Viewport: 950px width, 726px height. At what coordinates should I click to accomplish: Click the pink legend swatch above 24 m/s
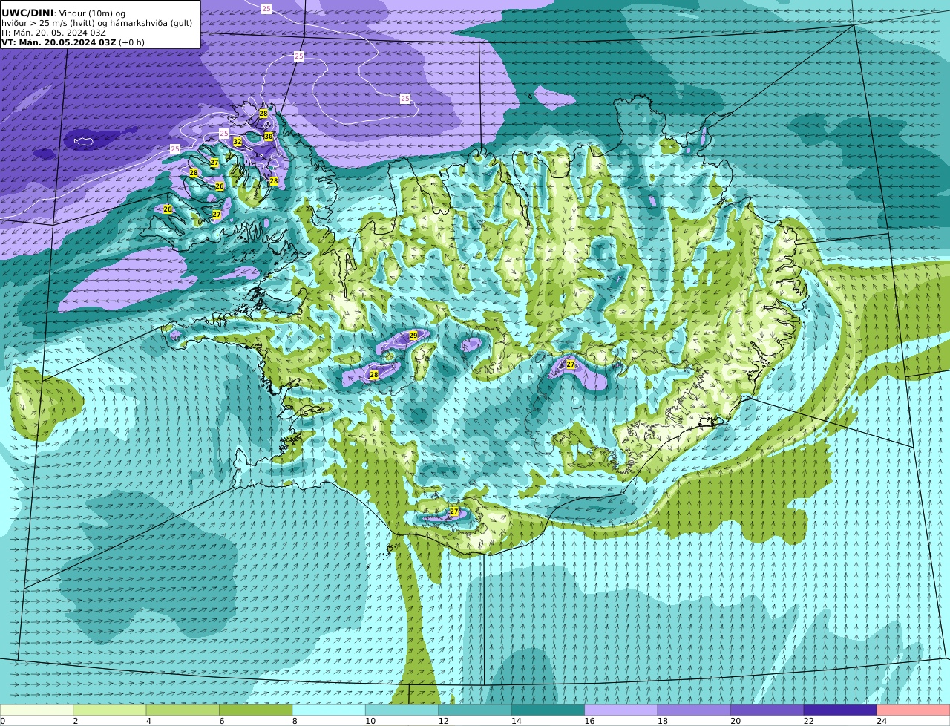pyautogui.click(x=914, y=710)
